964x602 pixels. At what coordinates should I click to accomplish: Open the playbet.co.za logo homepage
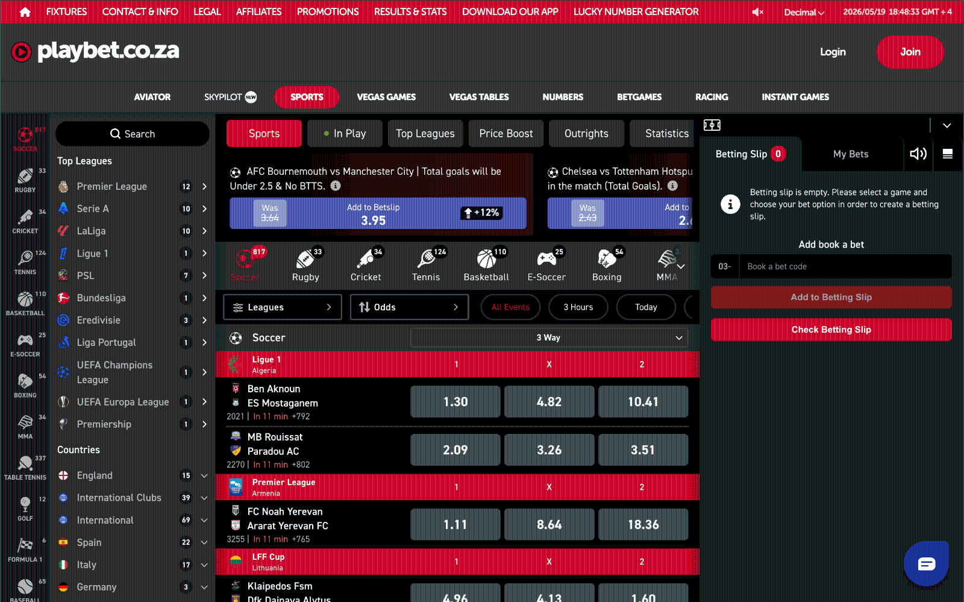[x=95, y=51]
